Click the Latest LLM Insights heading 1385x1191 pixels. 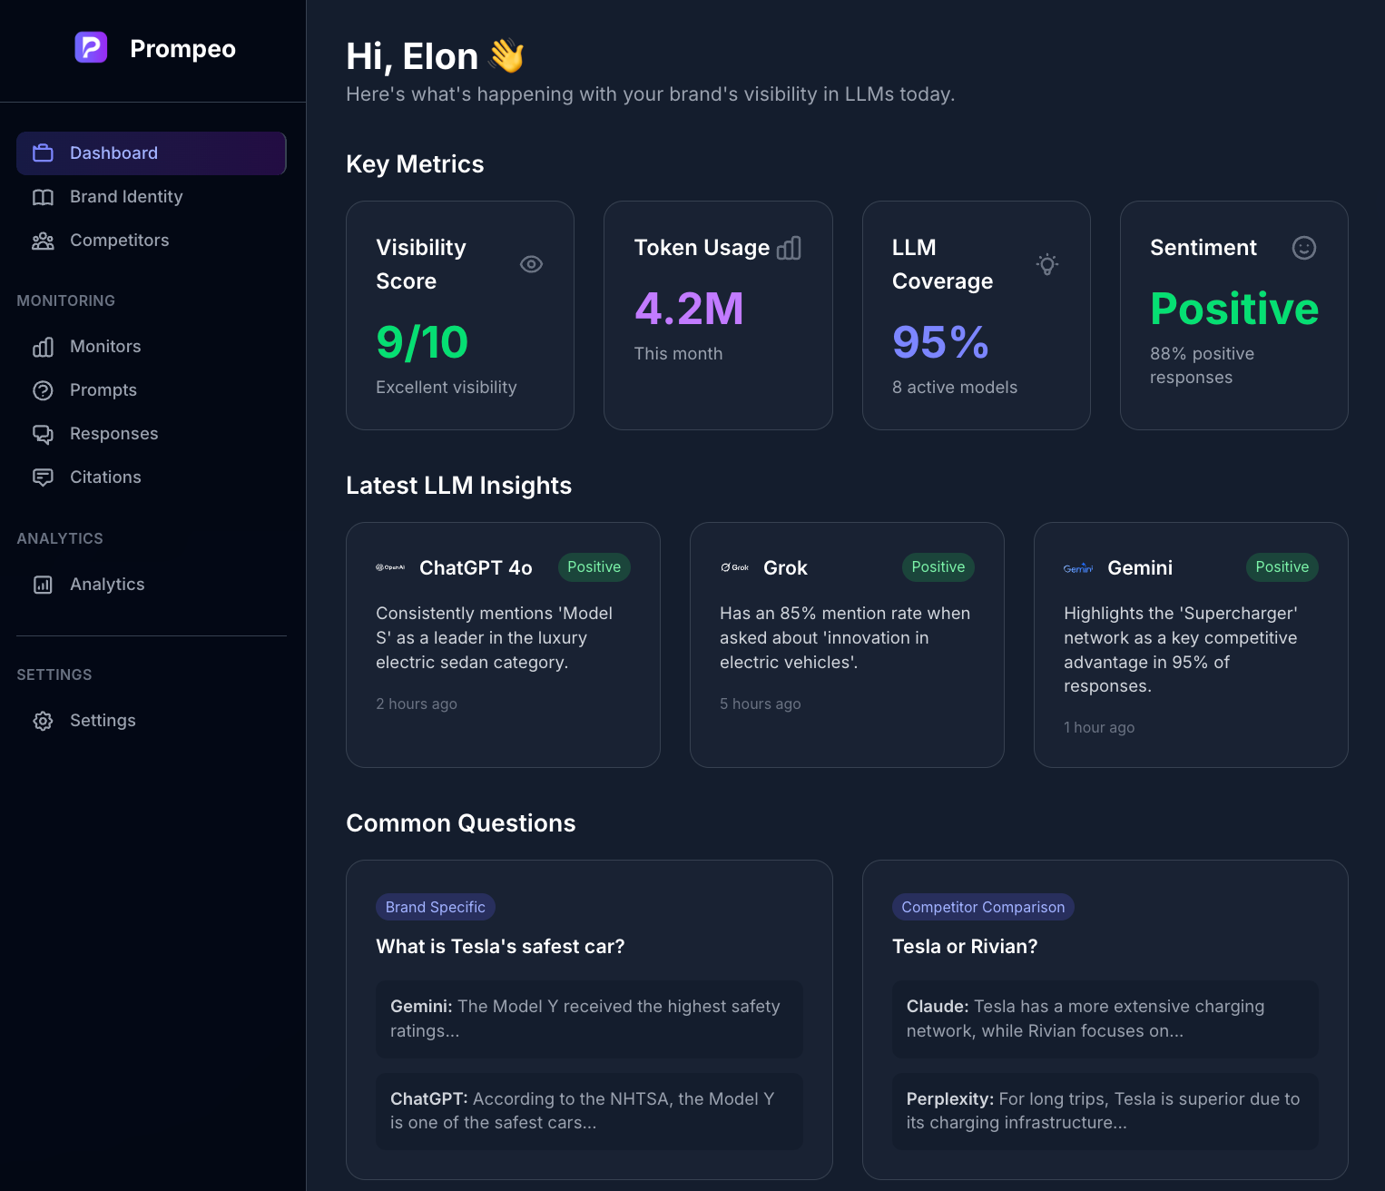459,486
